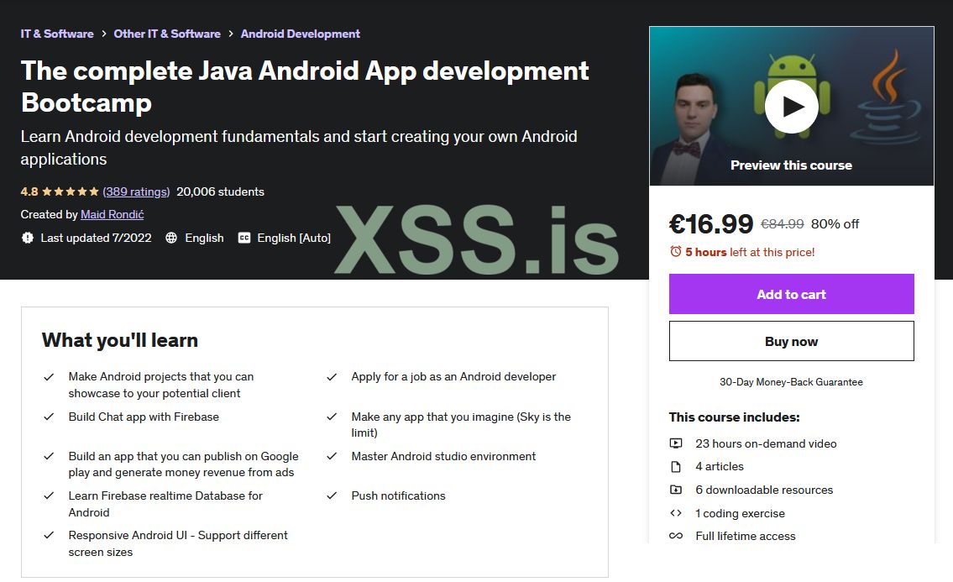Click 'English [Auto]' caption text
Viewport: 953px width, 582px height.
294,238
